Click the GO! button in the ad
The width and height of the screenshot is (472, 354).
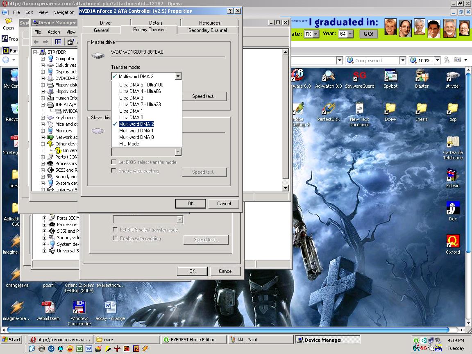pos(368,34)
